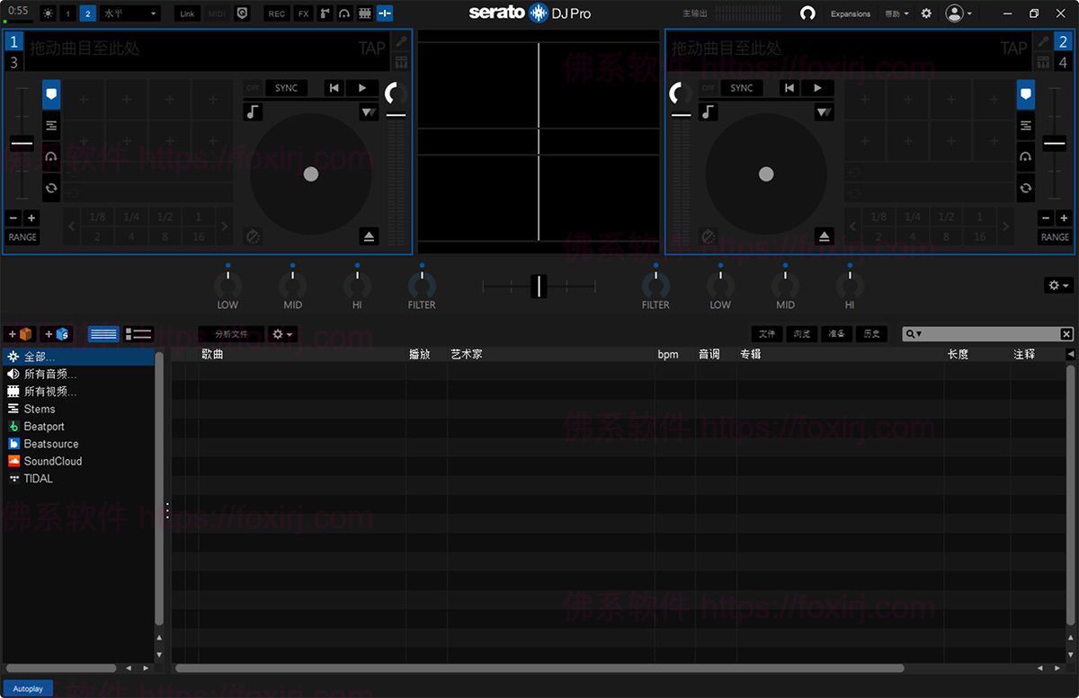Screen dimensions: 1079x698
Task: Switch to the 历史 history panel
Action: tap(870, 333)
